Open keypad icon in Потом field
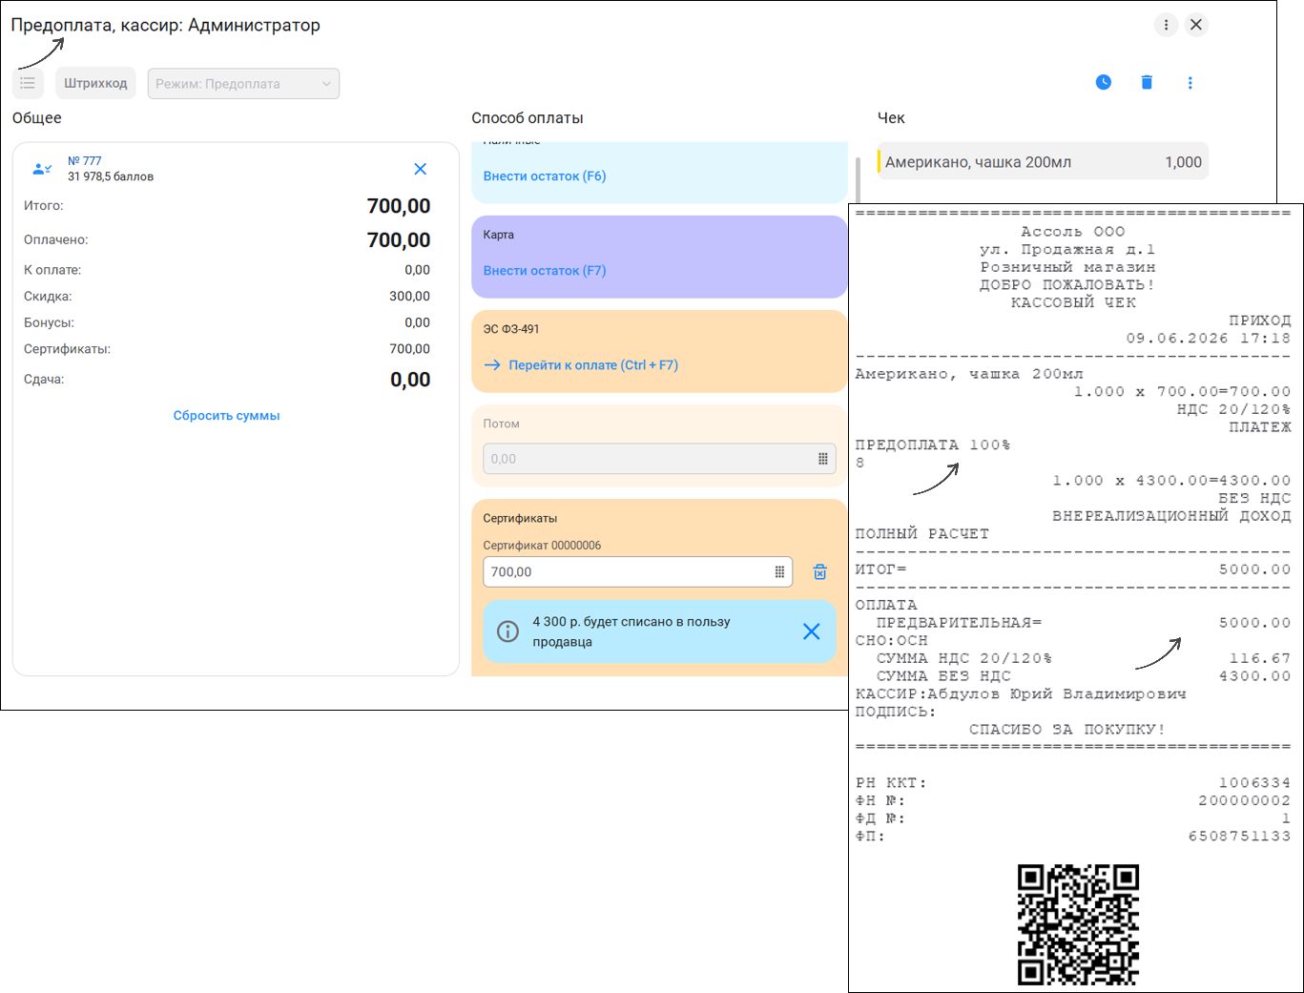The image size is (1304, 993). pyautogui.click(x=823, y=459)
